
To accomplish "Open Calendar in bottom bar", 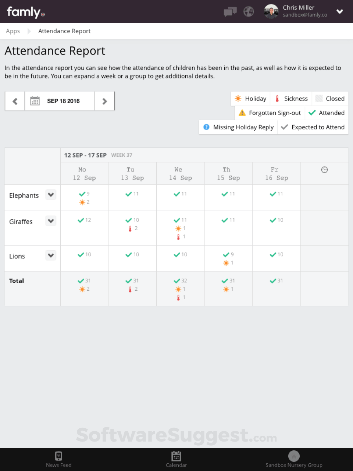I will click(176, 459).
